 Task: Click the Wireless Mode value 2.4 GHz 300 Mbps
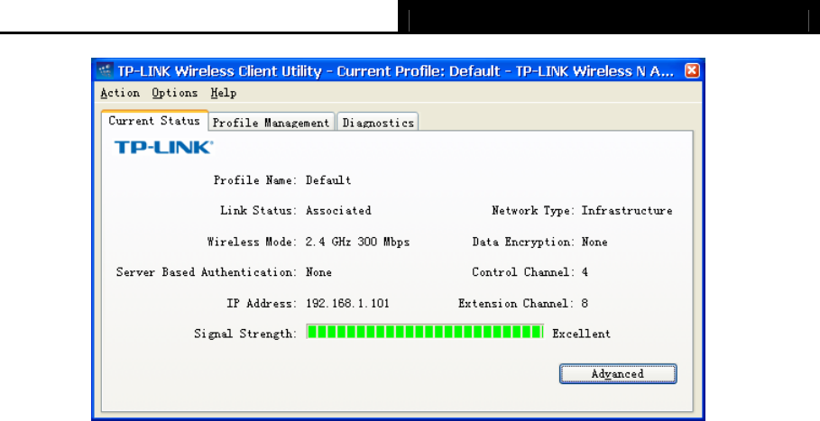(x=358, y=242)
